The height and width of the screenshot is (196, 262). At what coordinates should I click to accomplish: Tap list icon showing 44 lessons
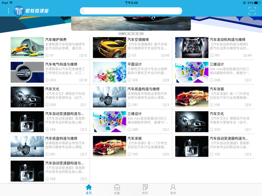245,55
